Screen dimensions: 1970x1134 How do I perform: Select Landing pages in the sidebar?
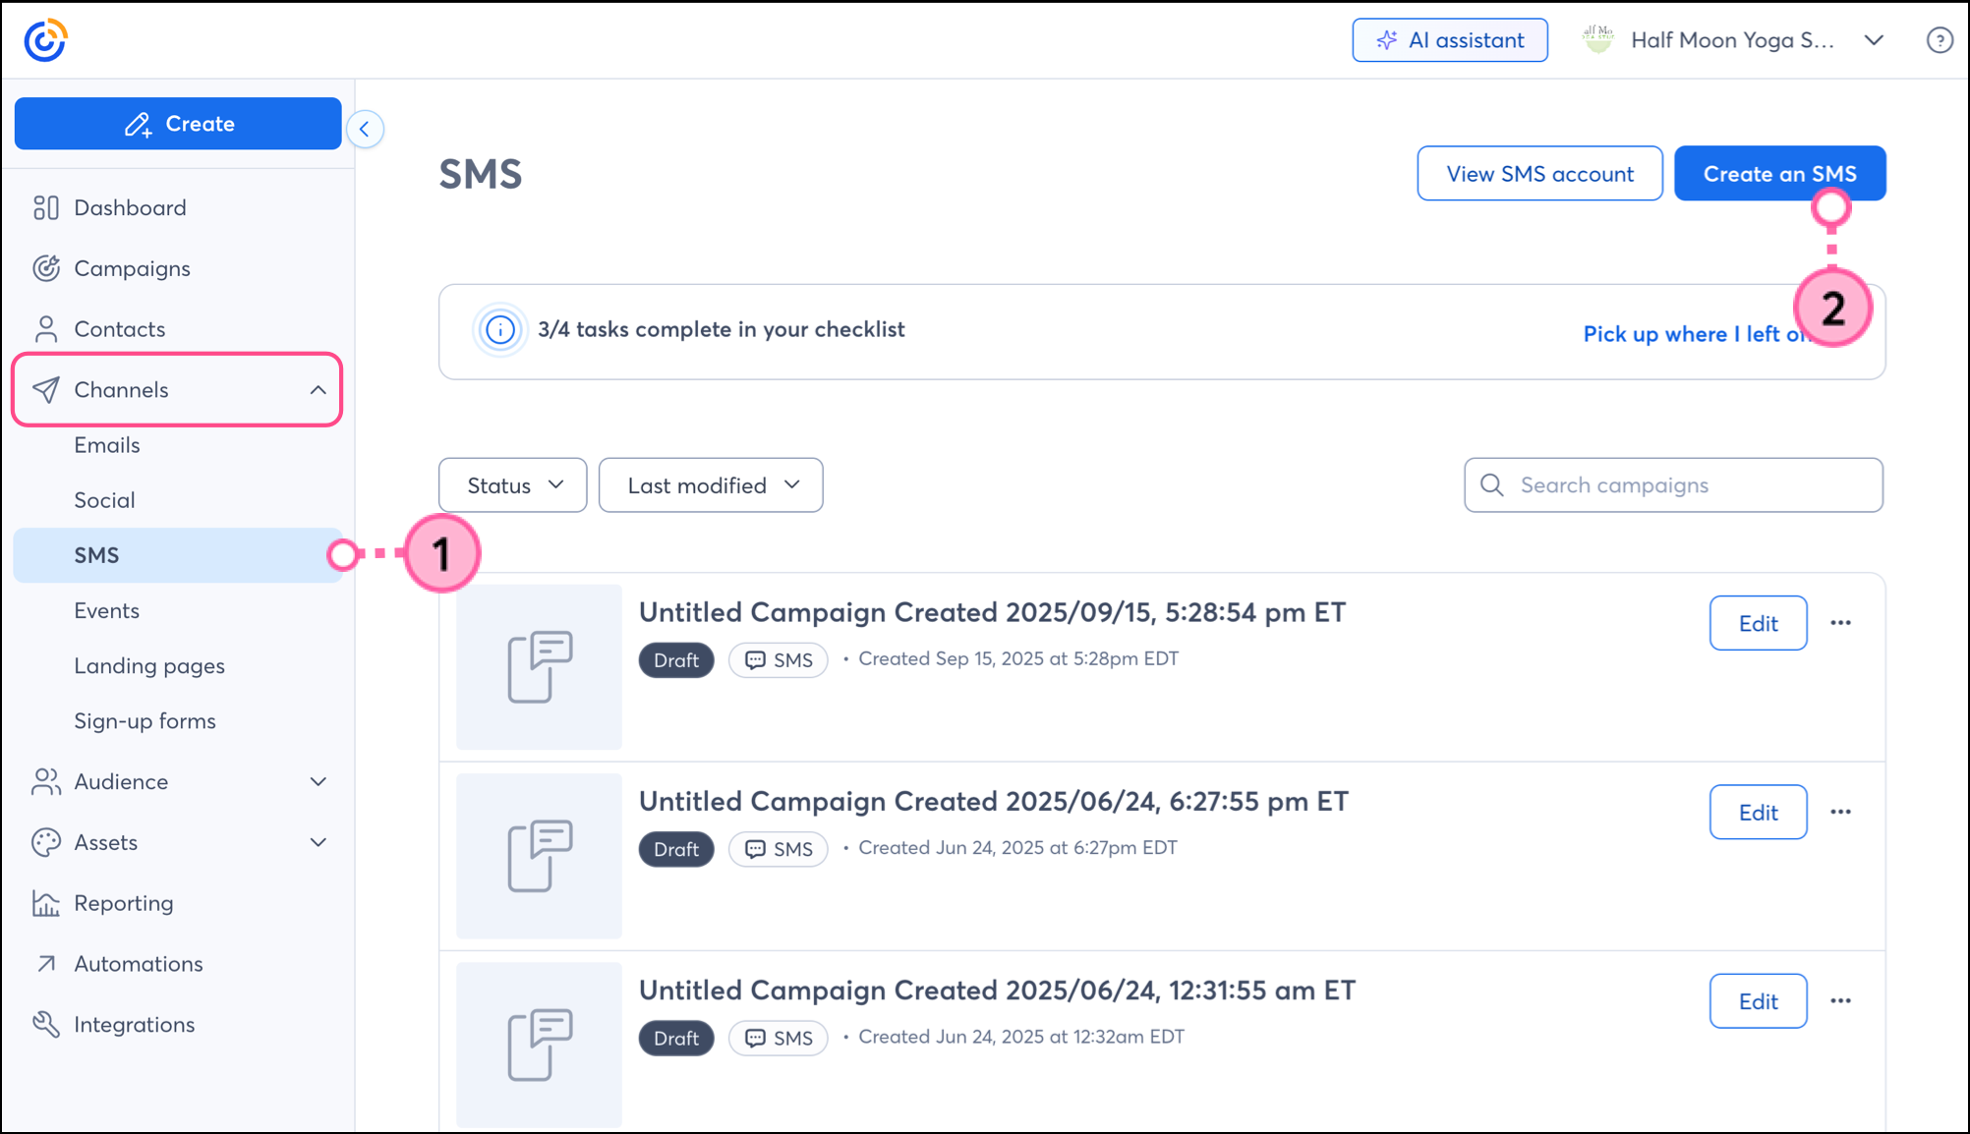[149, 666]
